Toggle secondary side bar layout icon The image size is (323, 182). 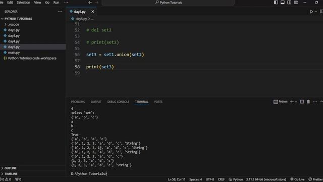289,3
